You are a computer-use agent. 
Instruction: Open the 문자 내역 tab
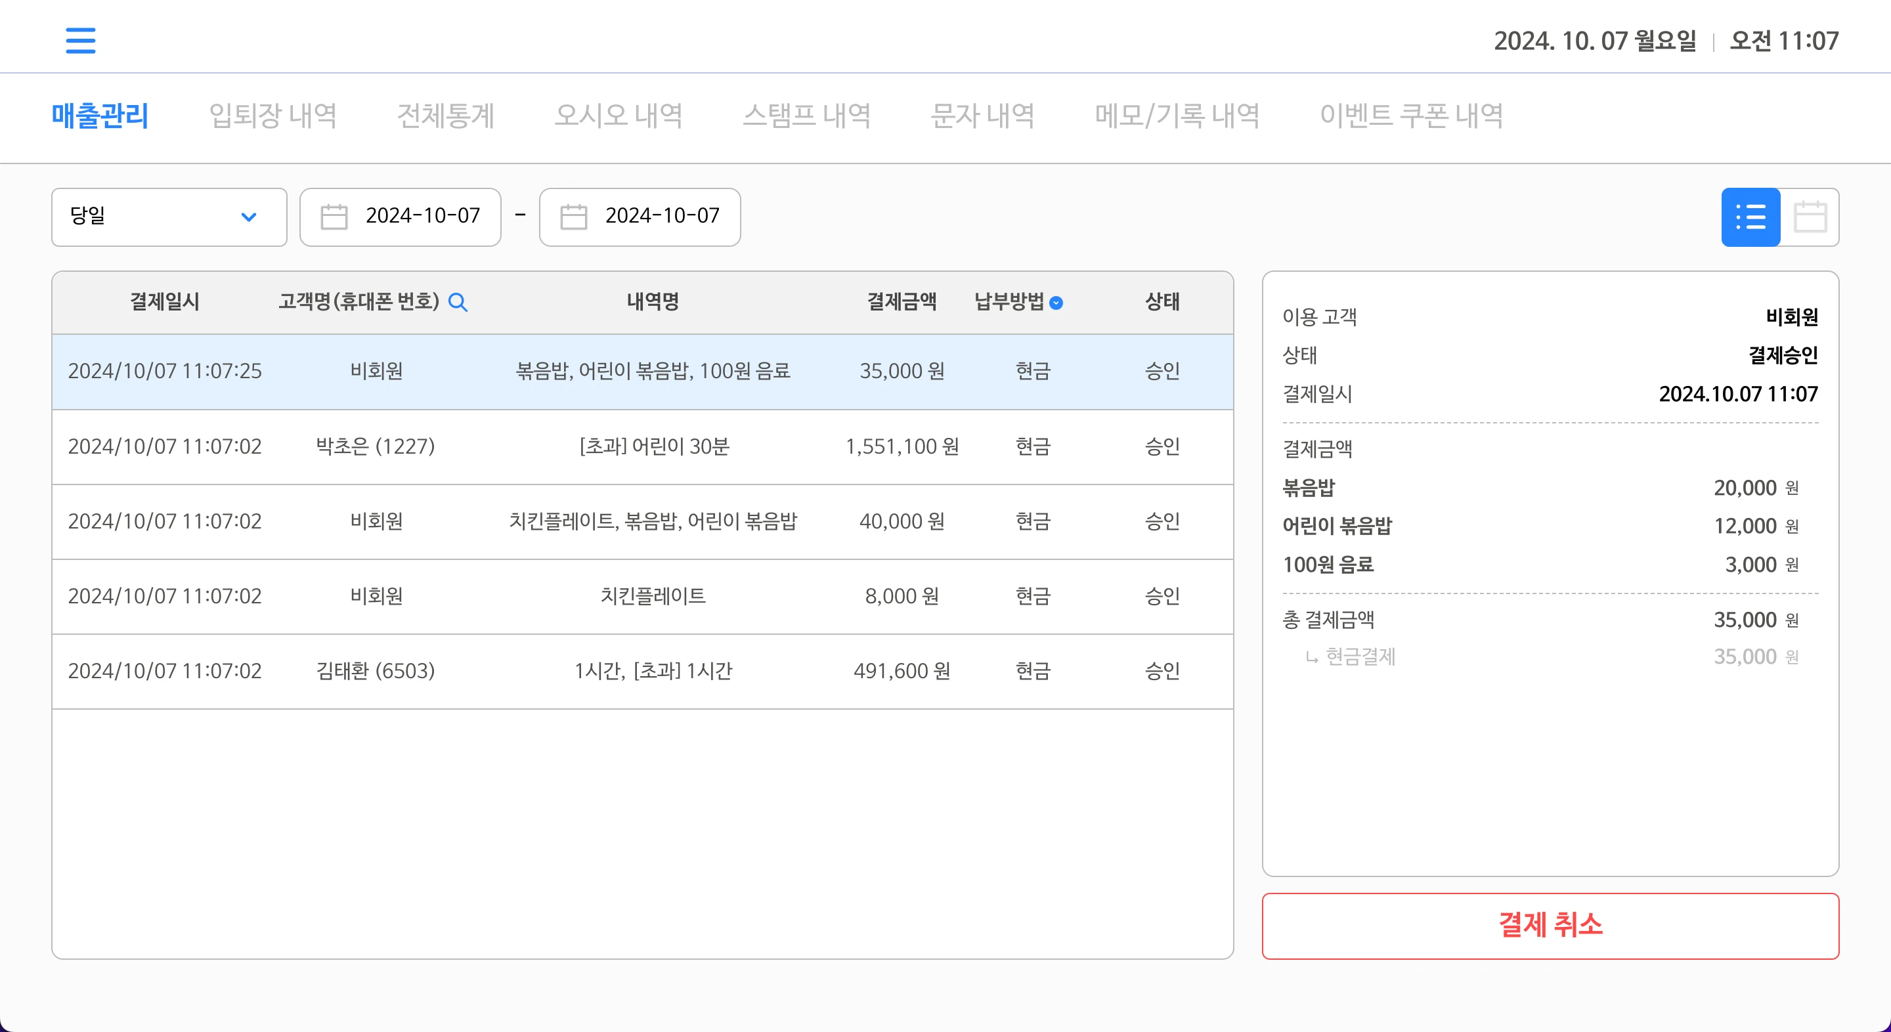[982, 116]
